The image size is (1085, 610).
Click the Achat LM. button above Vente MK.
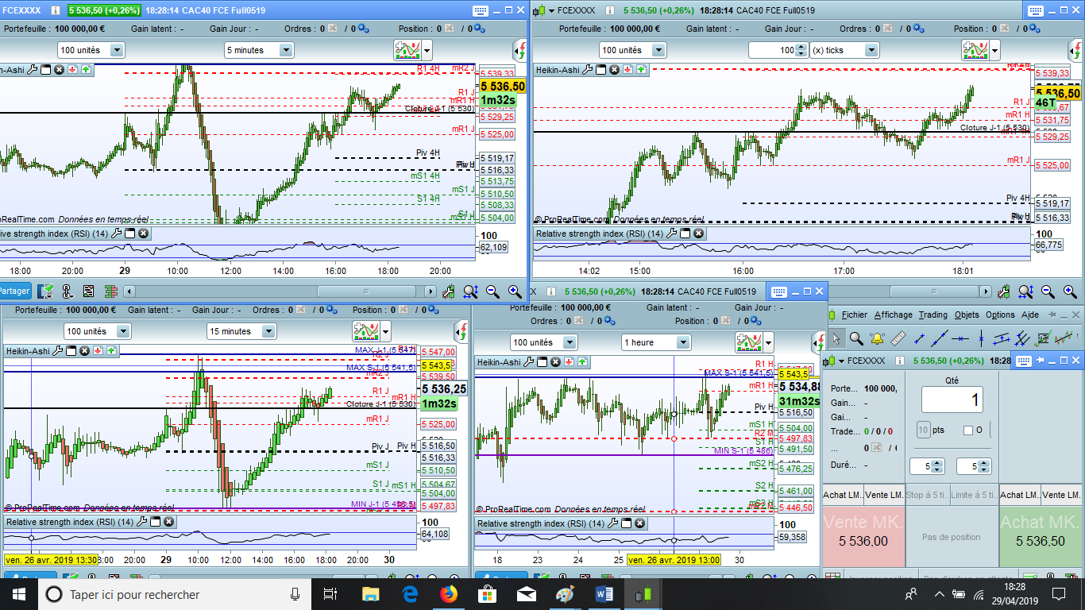click(x=844, y=495)
